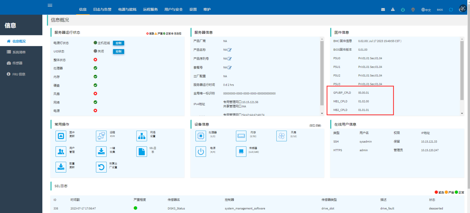The width and height of the screenshot is (470, 213).
Task: Open the 电源与能耗 menu
Action: pyautogui.click(x=127, y=10)
